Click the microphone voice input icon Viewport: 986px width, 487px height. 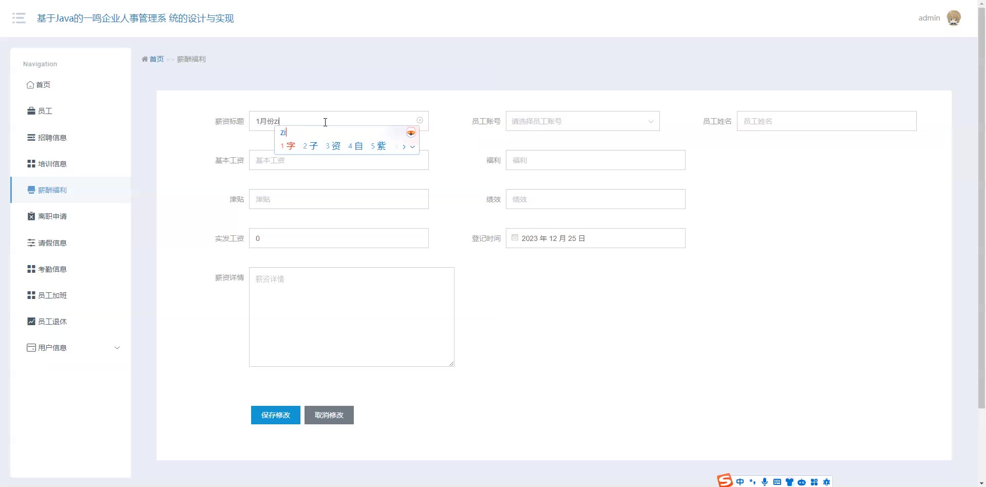765,482
